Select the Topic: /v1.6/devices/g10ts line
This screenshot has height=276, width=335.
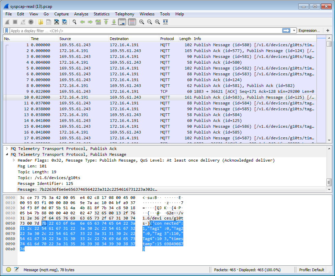(49, 178)
